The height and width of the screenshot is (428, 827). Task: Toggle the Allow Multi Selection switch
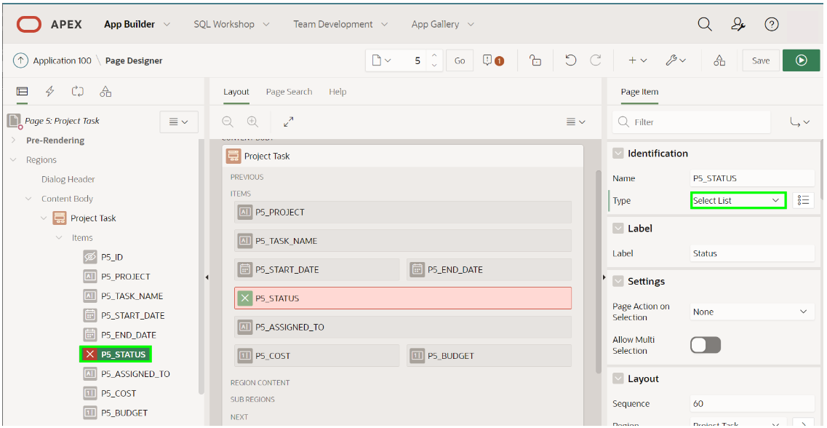pyautogui.click(x=706, y=345)
